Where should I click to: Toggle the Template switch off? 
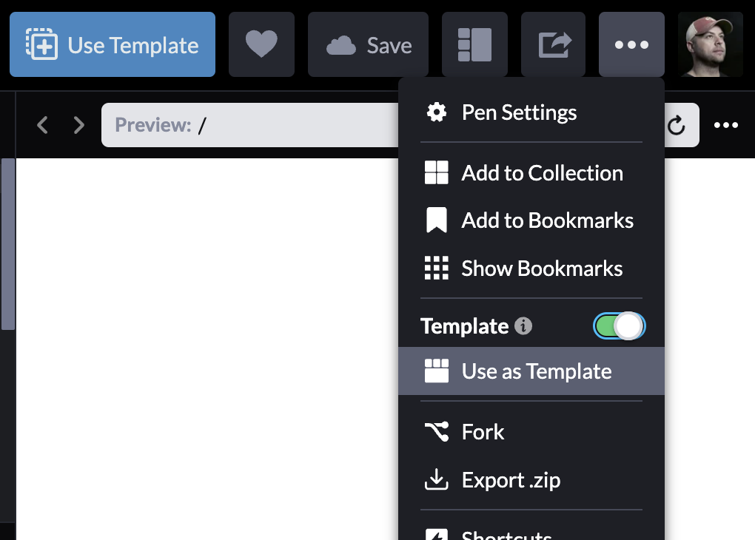point(620,326)
